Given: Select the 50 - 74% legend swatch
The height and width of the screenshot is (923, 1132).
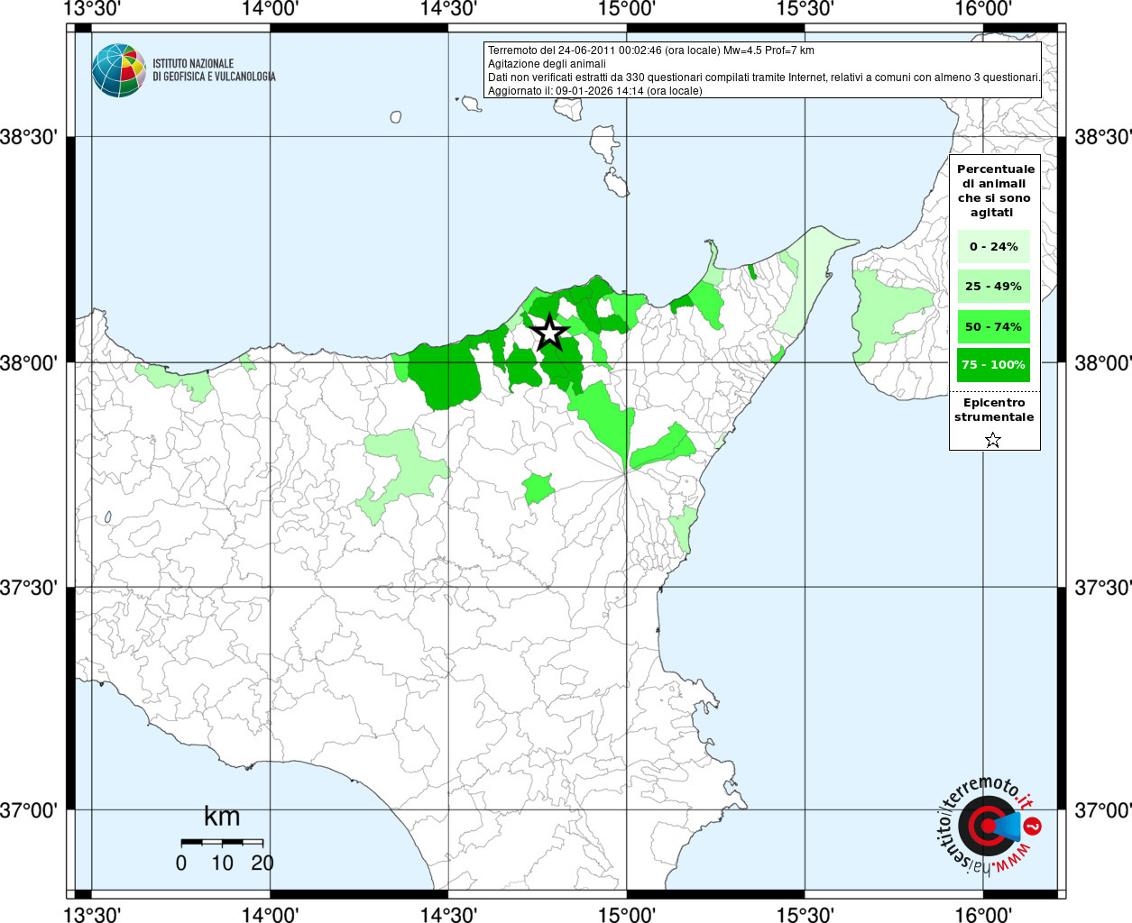Looking at the screenshot, I should pos(993,326).
